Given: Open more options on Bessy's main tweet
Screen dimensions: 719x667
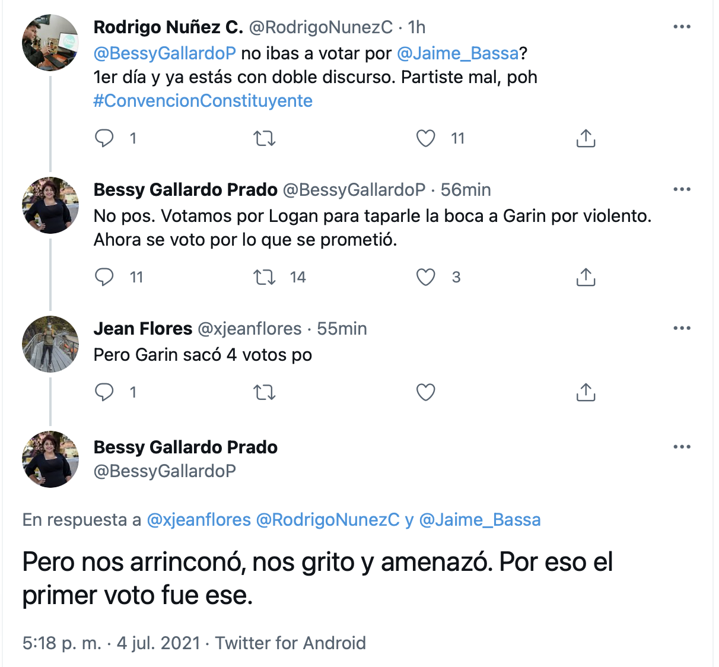Looking at the screenshot, I should 682,447.
